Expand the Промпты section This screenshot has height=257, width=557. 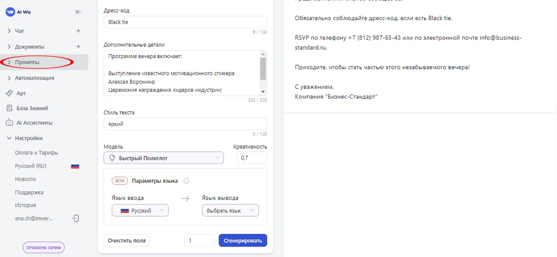pyautogui.click(x=27, y=62)
